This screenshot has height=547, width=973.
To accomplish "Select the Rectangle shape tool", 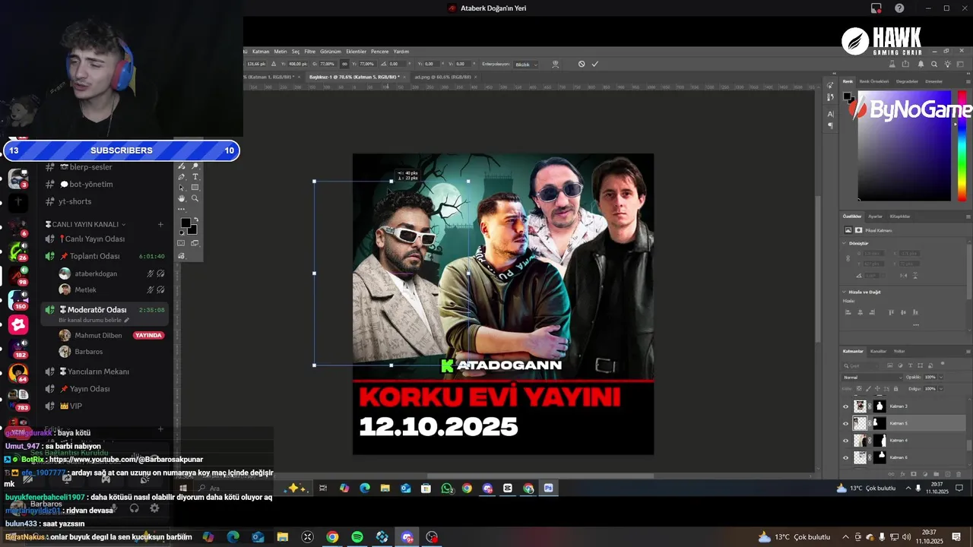I will coord(195,188).
